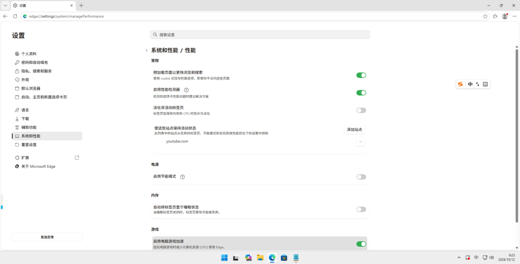Open 语言 settings

pos(47,110)
